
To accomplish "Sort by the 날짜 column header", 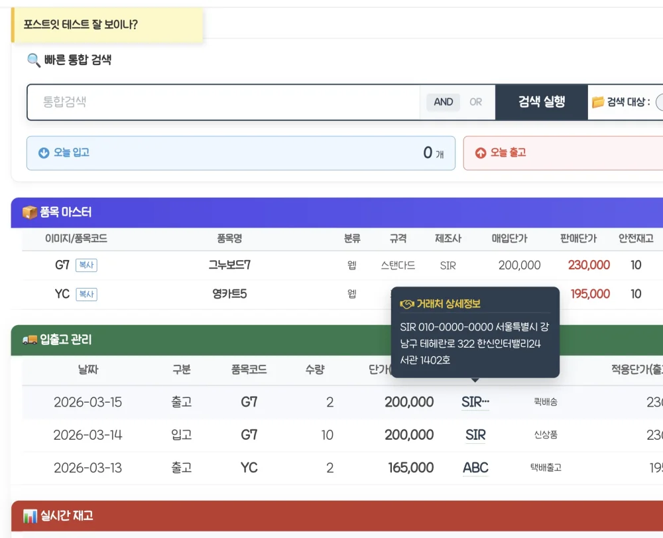I will coord(88,370).
